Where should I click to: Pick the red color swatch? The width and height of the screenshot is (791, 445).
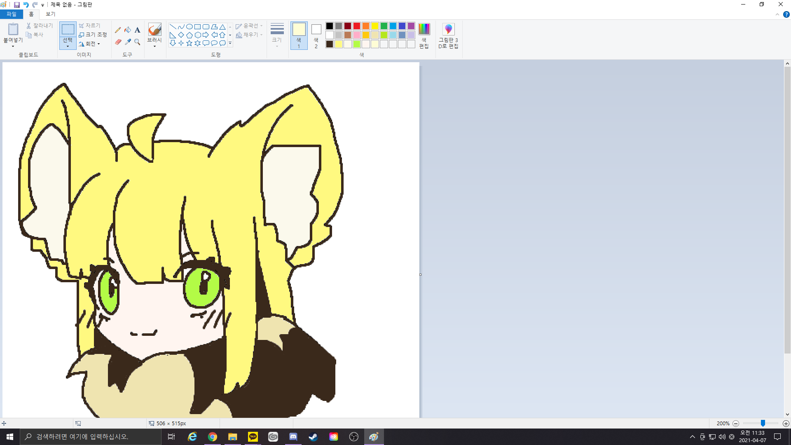[356, 26]
